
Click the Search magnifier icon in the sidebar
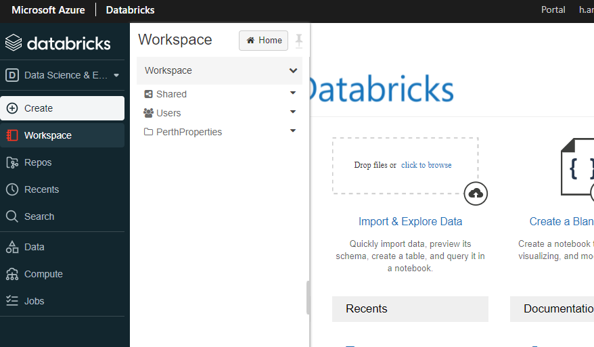click(12, 216)
